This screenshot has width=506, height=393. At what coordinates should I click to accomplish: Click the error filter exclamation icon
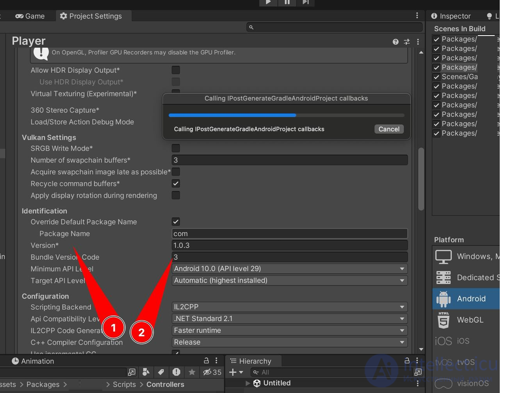coord(176,372)
